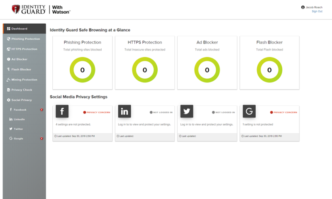Select Linkedin under Social Privacy

click(19, 119)
